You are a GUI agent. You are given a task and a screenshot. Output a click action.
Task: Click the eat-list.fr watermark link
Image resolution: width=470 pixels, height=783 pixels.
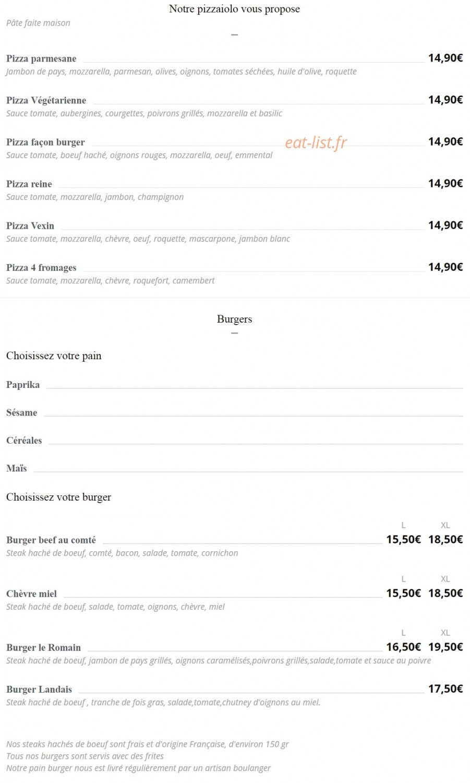tap(316, 143)
